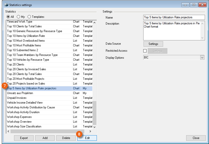
Task: Click Edit for the selected statistic
Action: point(87,138)
